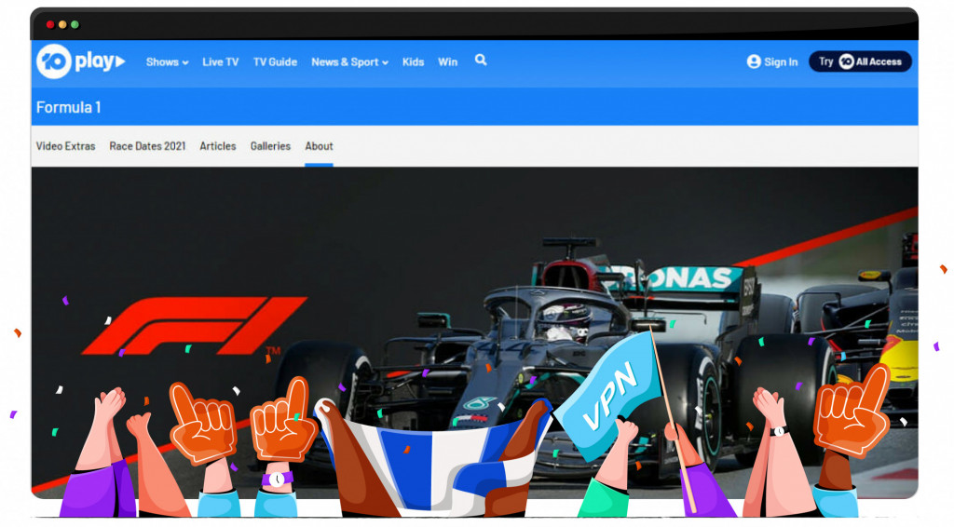Switch to the Video Extras tab
The width and height of the screenshot is (954, 527).
pyautogui.click(x=66, y=146)
